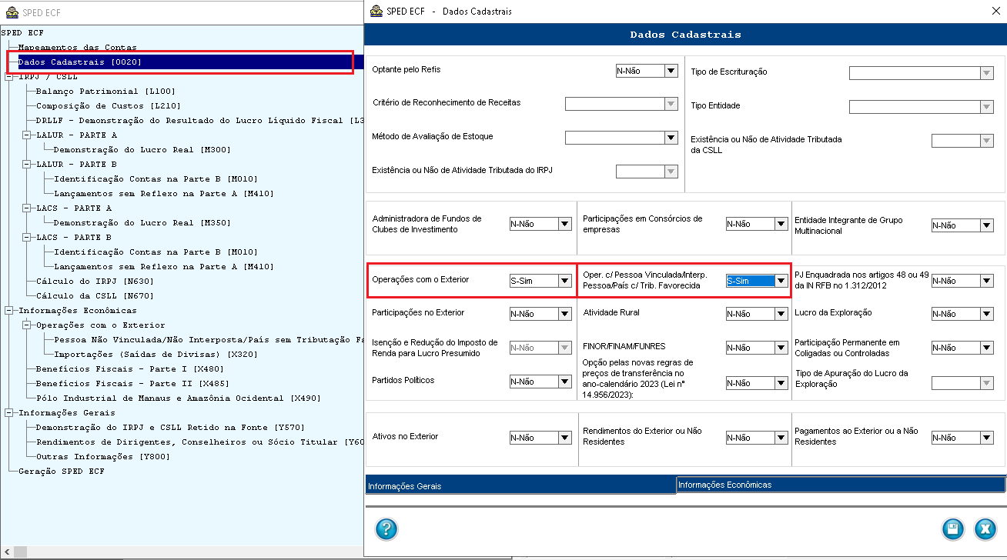Open FINOR/FINAM/FUNRES dropdown
Viewport: 1007px width, 560px height.
(781, 348)
